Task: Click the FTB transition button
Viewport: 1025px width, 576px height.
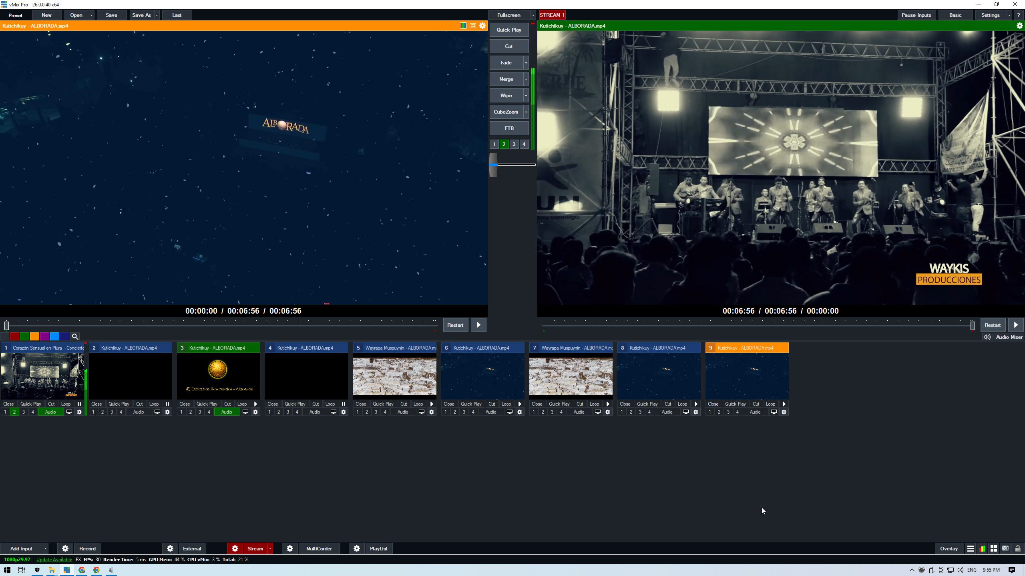Action: 508,128
